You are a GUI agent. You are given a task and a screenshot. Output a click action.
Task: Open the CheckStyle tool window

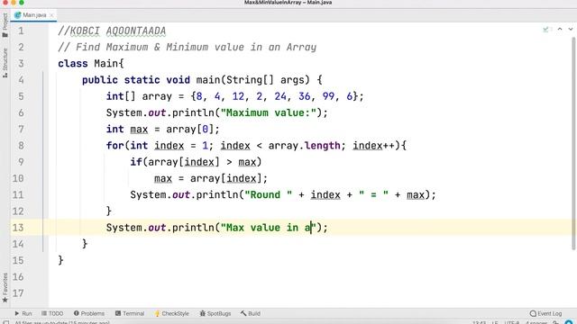pos(171,313)
